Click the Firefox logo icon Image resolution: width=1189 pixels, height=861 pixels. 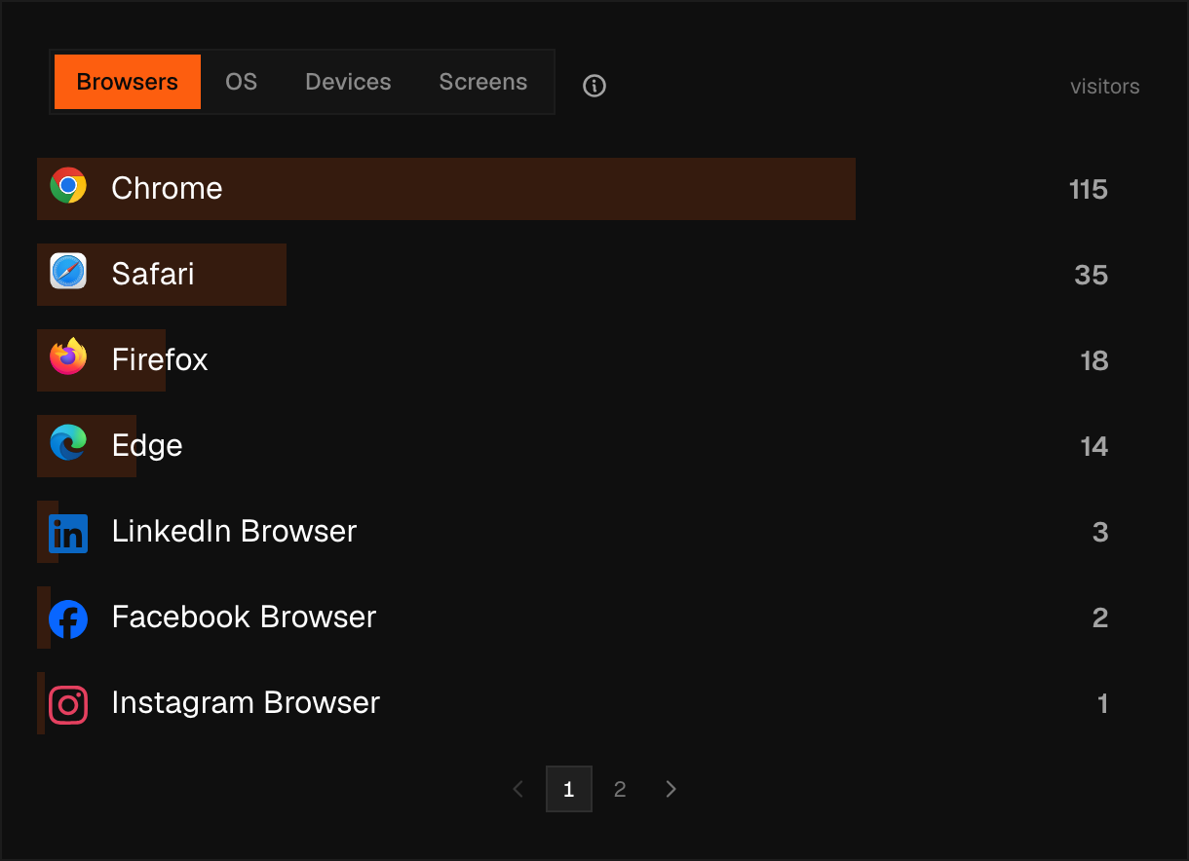[68, 356]
